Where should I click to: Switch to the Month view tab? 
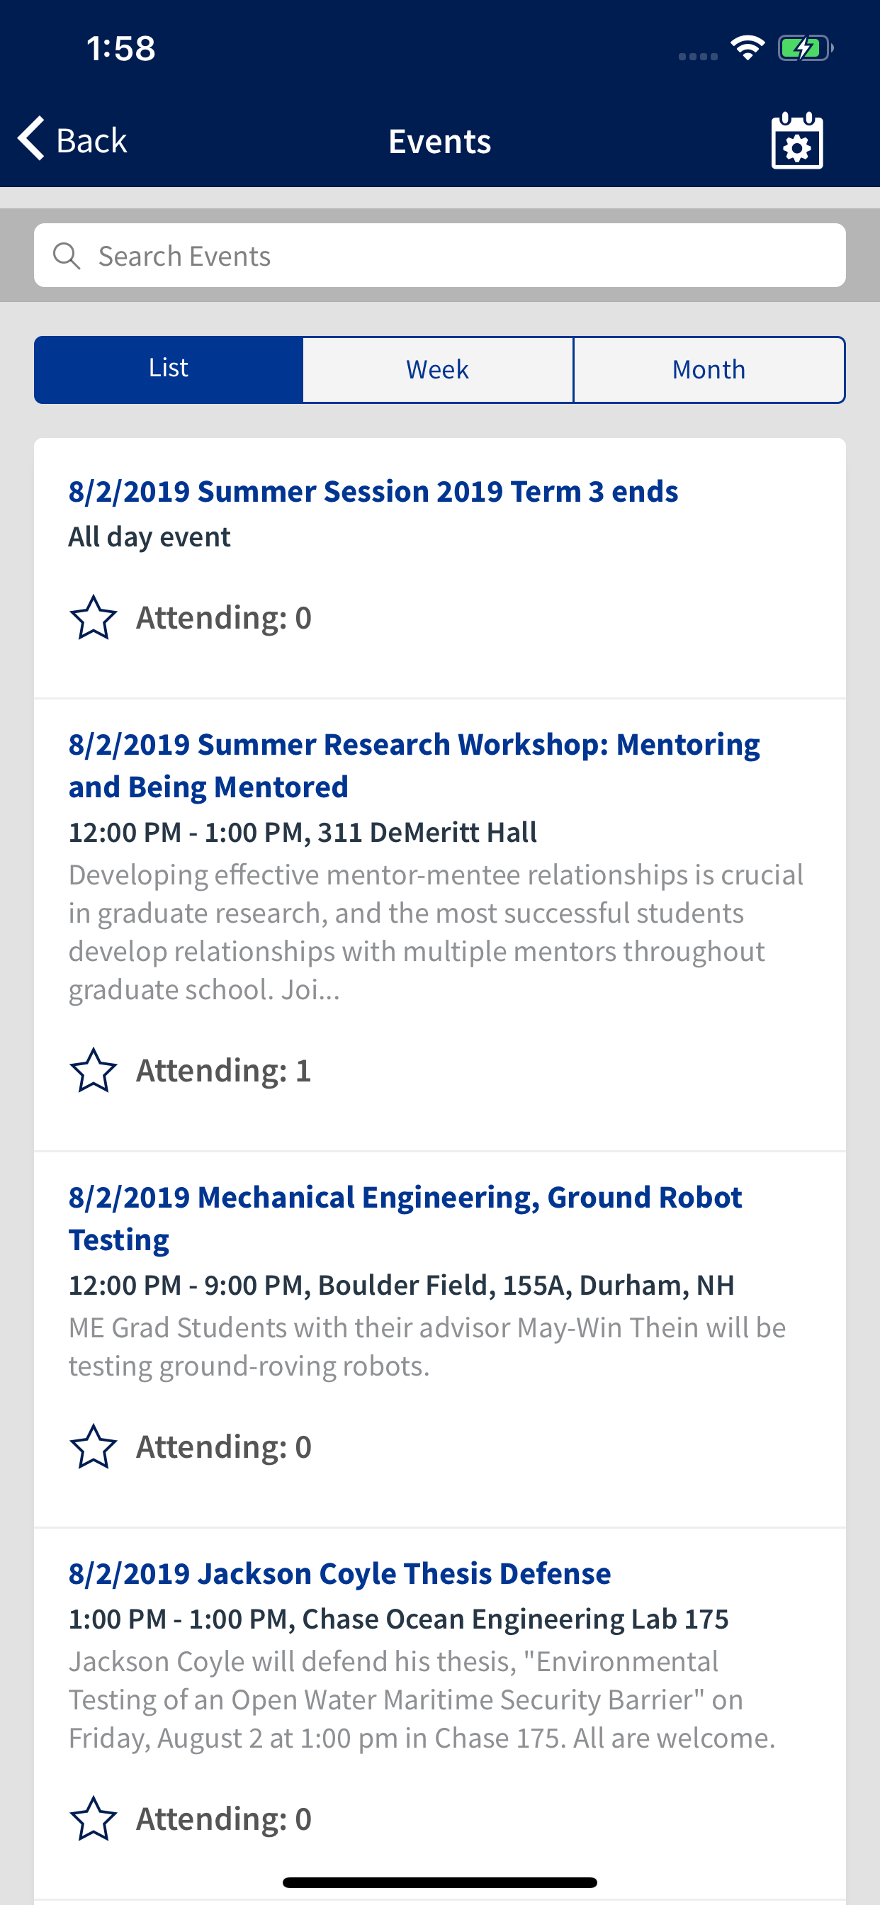tap(709, 370)
